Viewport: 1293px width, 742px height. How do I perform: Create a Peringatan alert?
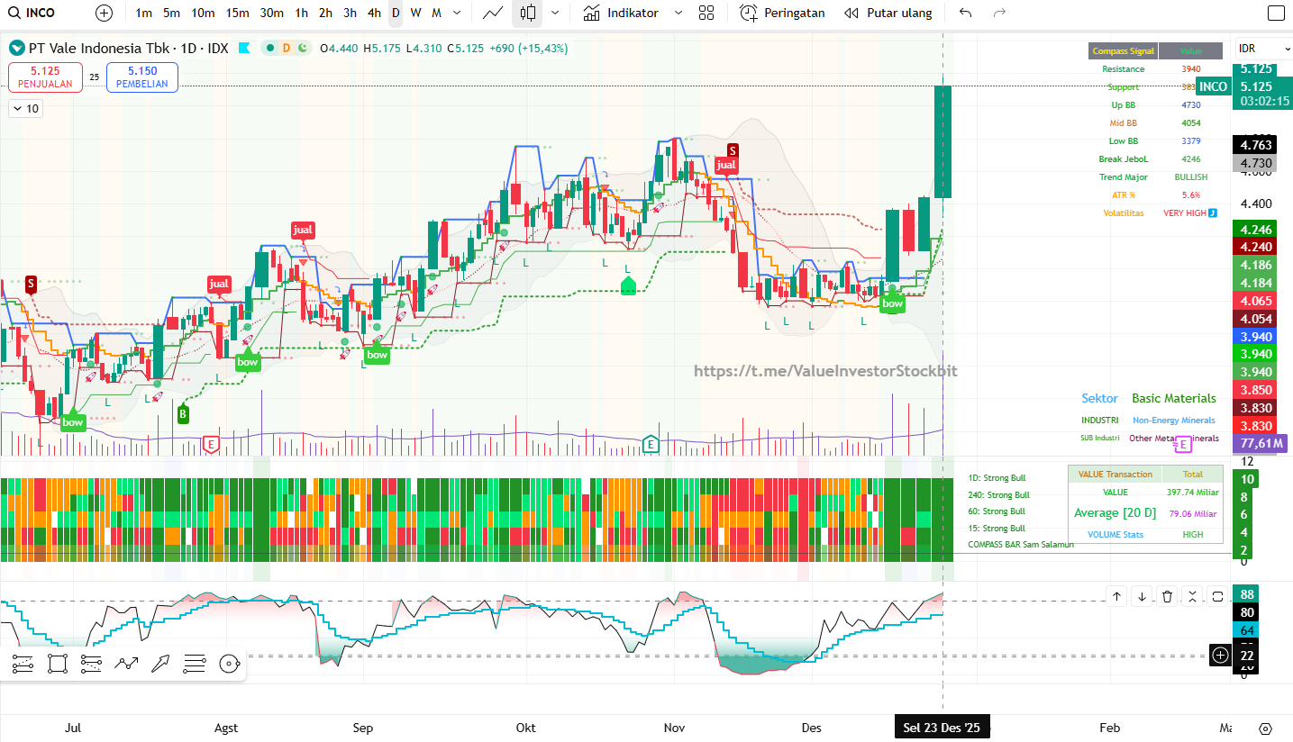(783, 13)
